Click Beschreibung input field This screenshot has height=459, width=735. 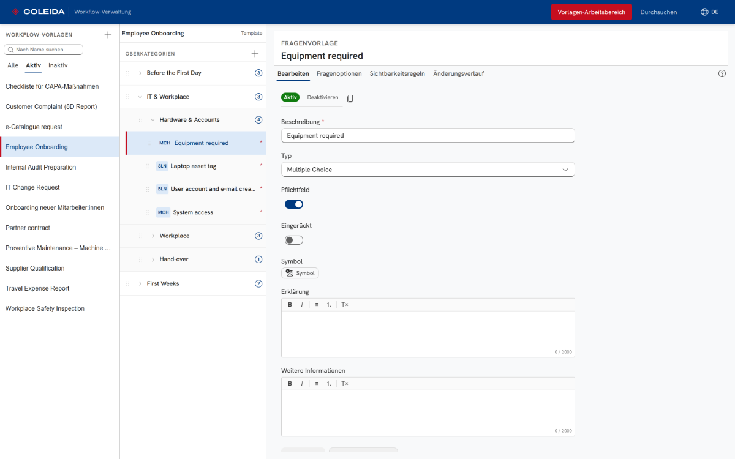428,135
